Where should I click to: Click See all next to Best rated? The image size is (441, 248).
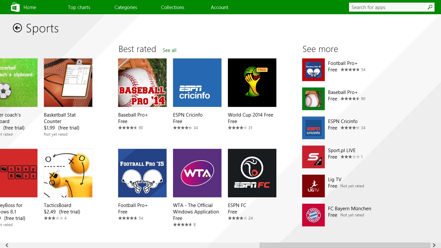[169, 50]
